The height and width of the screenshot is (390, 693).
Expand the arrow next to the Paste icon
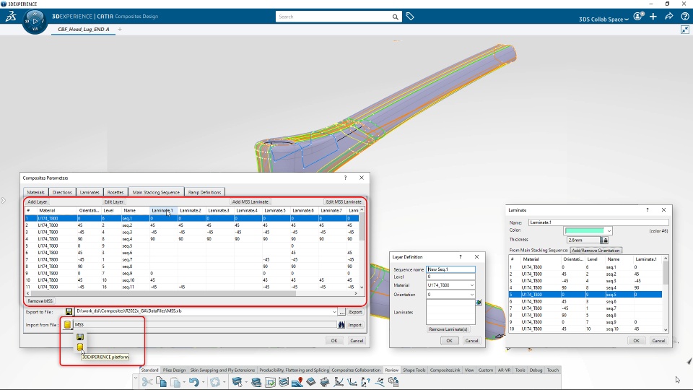184,382
